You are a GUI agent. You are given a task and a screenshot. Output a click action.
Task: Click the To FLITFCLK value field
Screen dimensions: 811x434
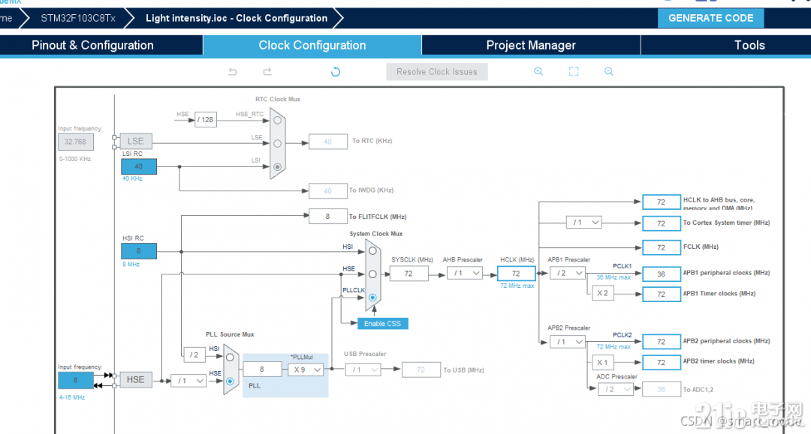tap(328, 216)
